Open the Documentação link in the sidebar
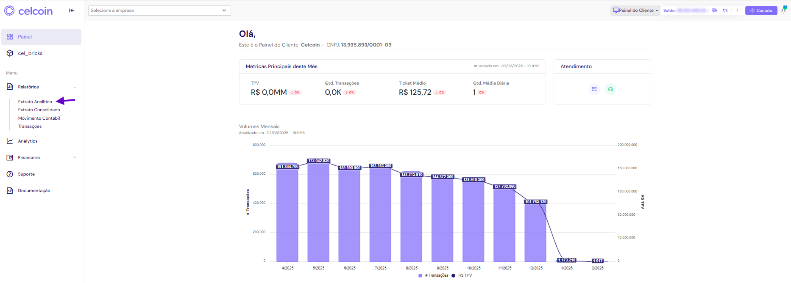791x283 pixels. point(34,191)
